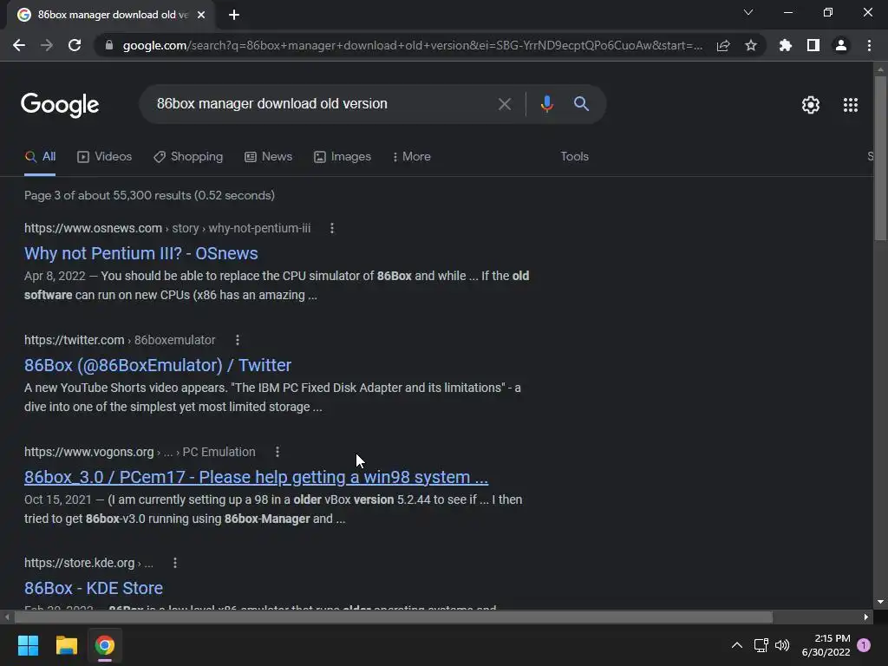Open Chrome three-dot menu
The width and height of the screenshot is (888, 666).
coord(869,45)
